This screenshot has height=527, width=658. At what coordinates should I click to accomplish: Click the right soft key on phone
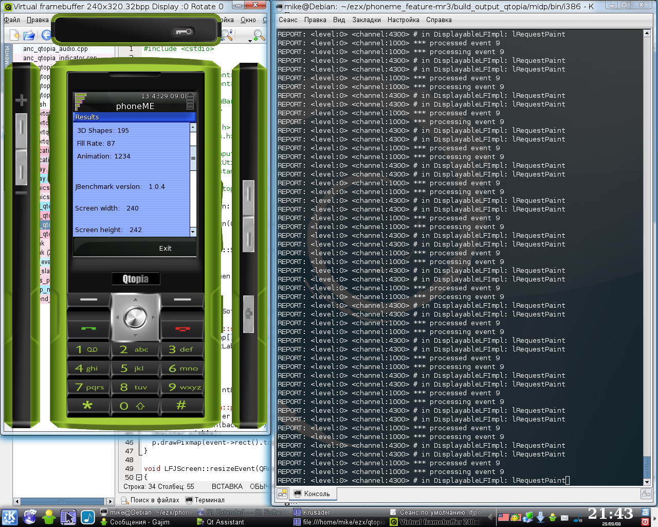[182, 300]
